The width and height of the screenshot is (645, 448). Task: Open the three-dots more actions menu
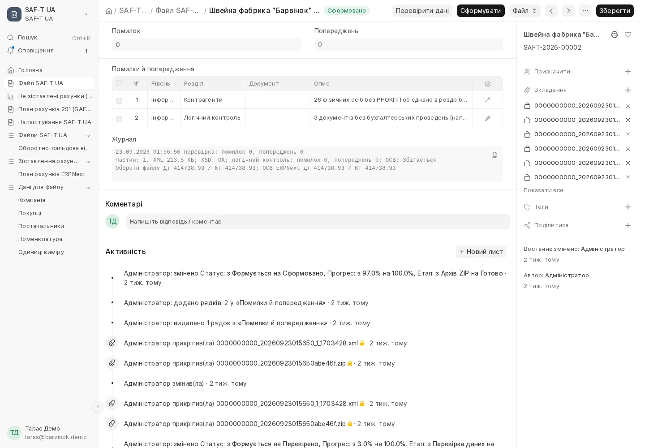point(585,11)
